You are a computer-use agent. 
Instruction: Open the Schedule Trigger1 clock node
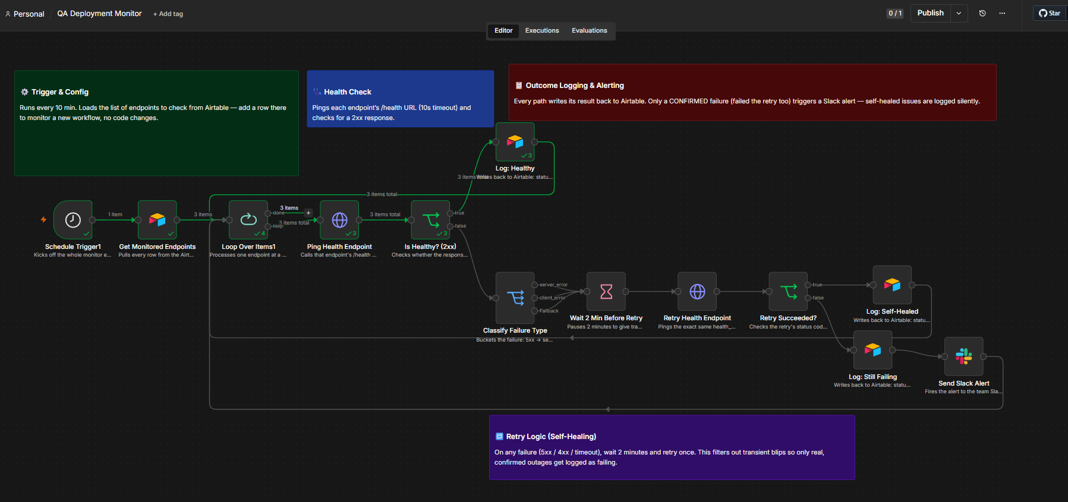tap(73, 220)
